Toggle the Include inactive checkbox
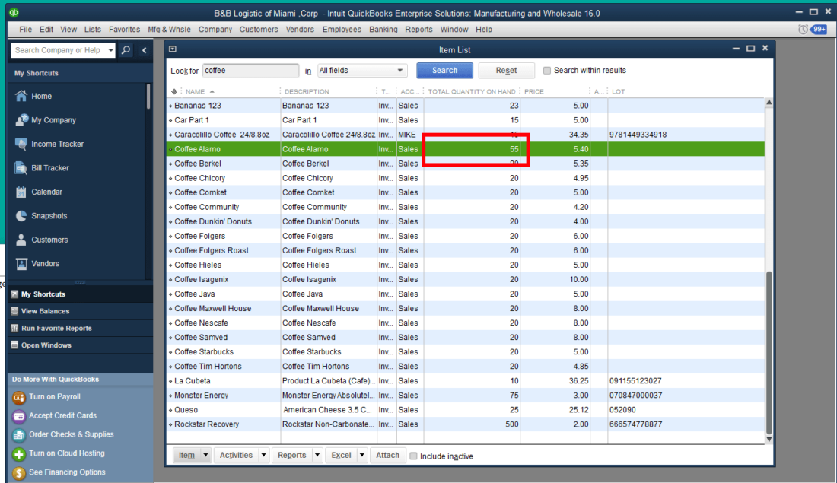This screenshot has height=483, width=837. point(413,456)
